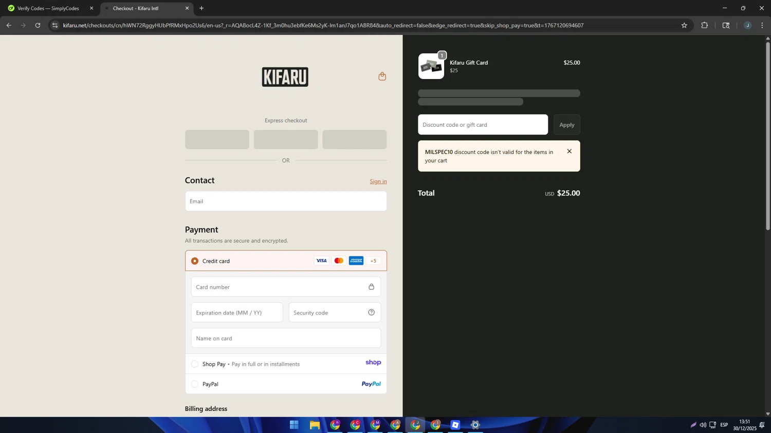Click the Discount code or gift card field

pos(483,125)
